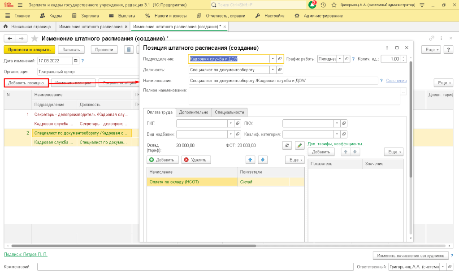The image size is (459, 274).
Task: Open notifications bell with red badge
Action: (312, 5)
